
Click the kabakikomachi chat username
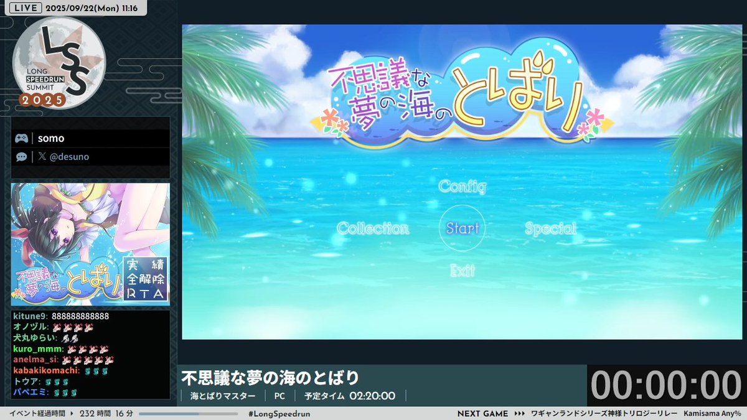(x=46, y=370)
